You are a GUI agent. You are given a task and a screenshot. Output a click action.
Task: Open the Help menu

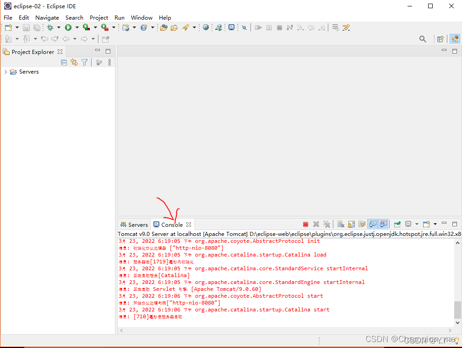[165, 18]
